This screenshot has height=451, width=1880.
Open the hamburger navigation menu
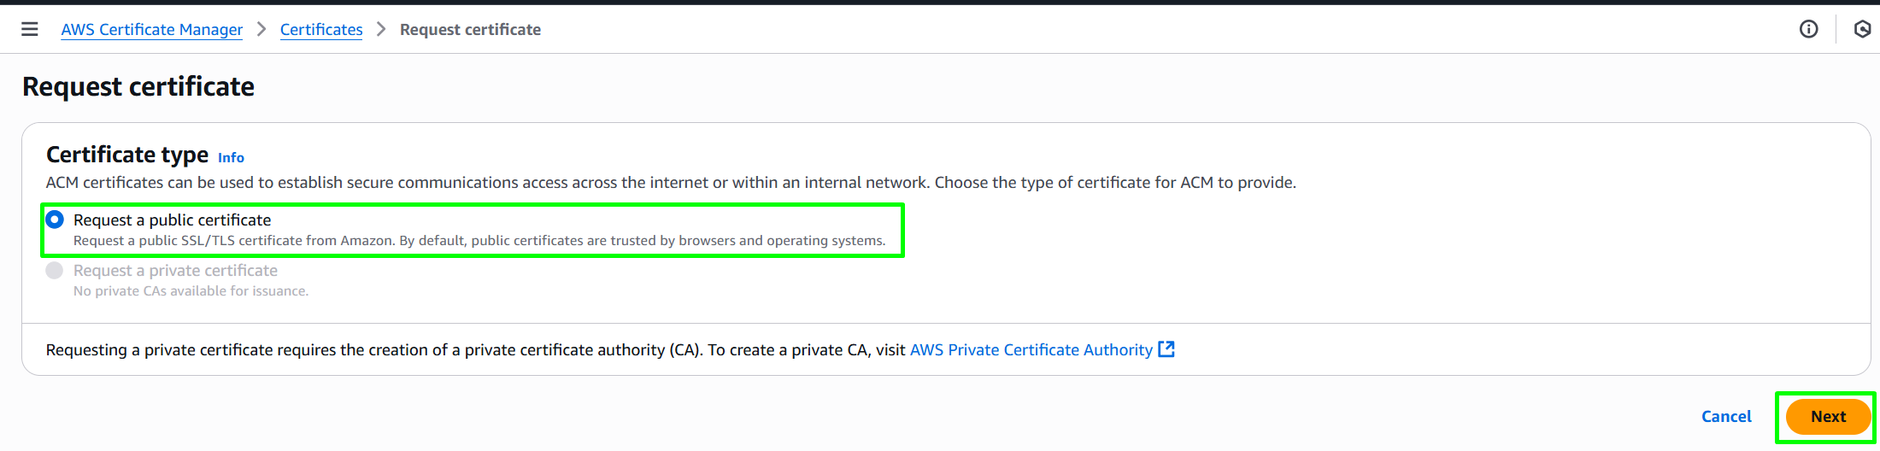coord(30,29)
